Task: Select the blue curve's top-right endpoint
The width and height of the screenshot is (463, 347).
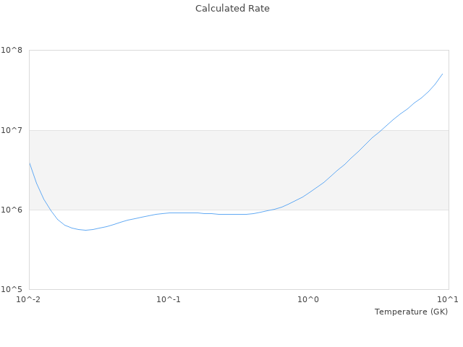Action: coord(443,74)
